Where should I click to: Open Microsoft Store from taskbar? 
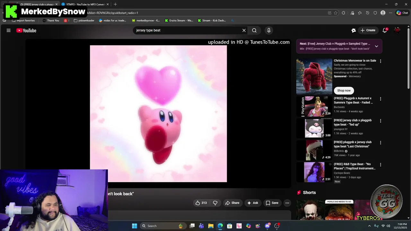(x=230, y=226)
